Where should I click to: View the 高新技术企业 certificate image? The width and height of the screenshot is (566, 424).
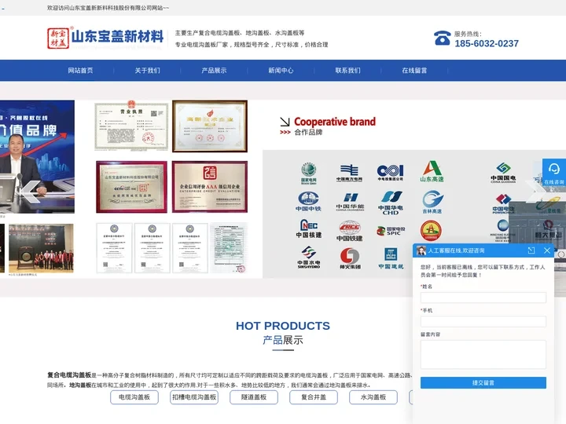(210, 126)
